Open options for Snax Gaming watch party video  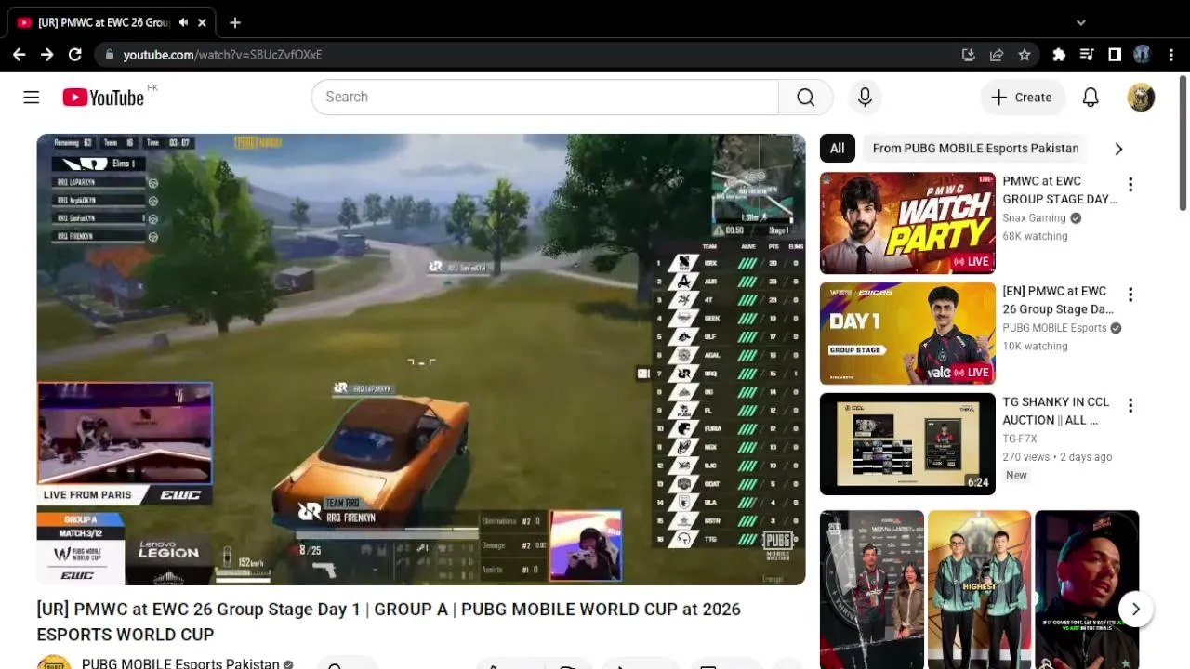pyautogui.click(x=1130, y=185)
